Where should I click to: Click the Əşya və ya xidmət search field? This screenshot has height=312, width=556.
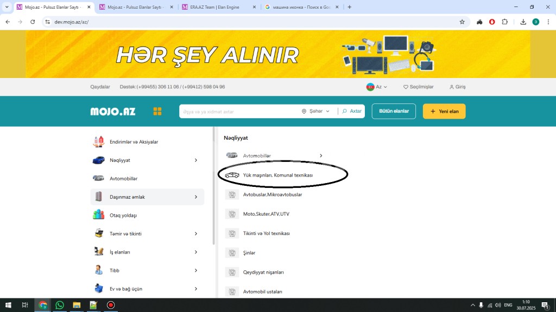pyautogui.click(x=239, y=111)
